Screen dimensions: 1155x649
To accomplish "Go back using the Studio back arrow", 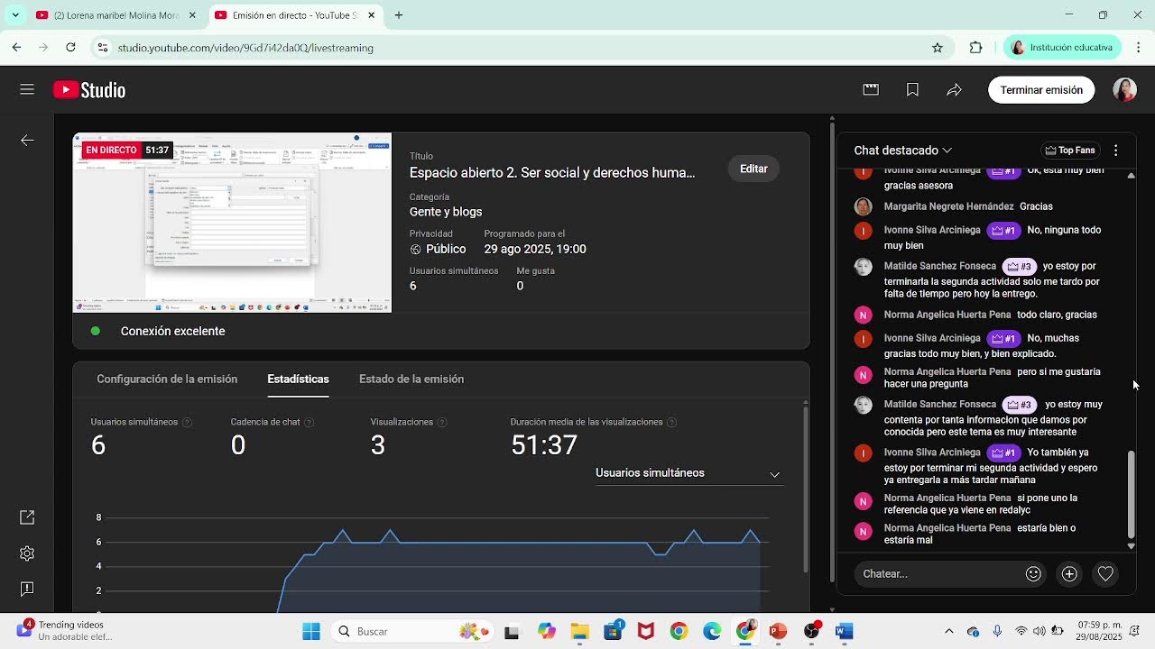I will pos(27,140).
